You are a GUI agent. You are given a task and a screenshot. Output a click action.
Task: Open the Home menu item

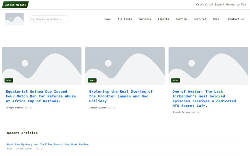click(x=108, y=19)
